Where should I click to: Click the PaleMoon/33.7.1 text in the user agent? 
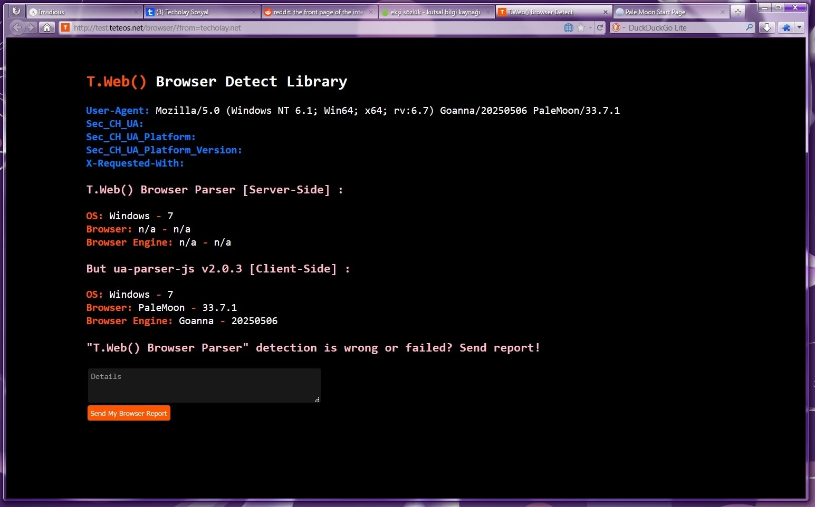tap(577, 111)
